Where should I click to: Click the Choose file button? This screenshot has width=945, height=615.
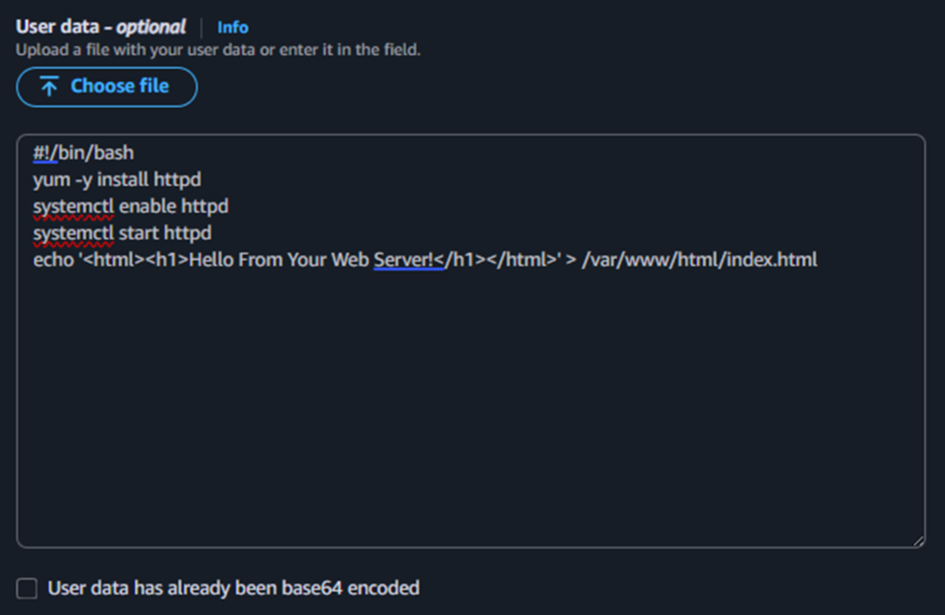(x=106, y=87)
